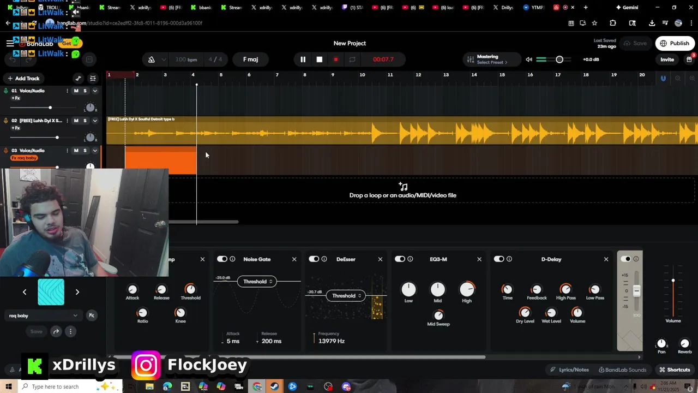The image size is (698, 393).
Task: Open BandLab Sounds panel
Action: [622, 370]
